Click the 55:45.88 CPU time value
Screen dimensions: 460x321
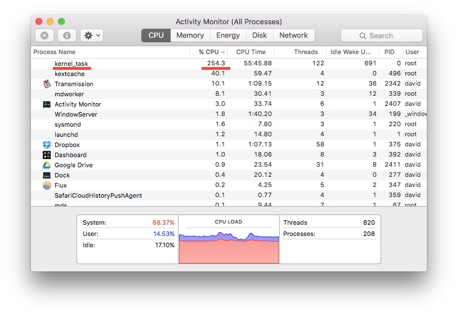pyautogui.click(x=257, y=63)
